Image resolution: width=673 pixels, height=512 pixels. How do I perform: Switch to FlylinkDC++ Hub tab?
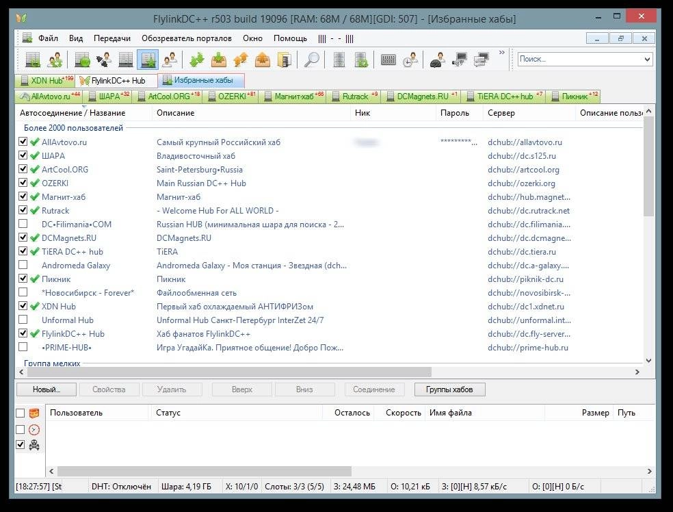pyautogui.click(x=117, y=80)
